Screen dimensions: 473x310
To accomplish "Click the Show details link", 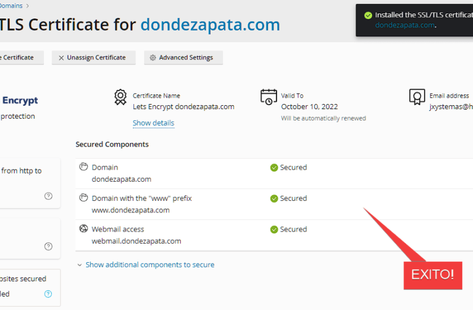I will coord(153,122).
